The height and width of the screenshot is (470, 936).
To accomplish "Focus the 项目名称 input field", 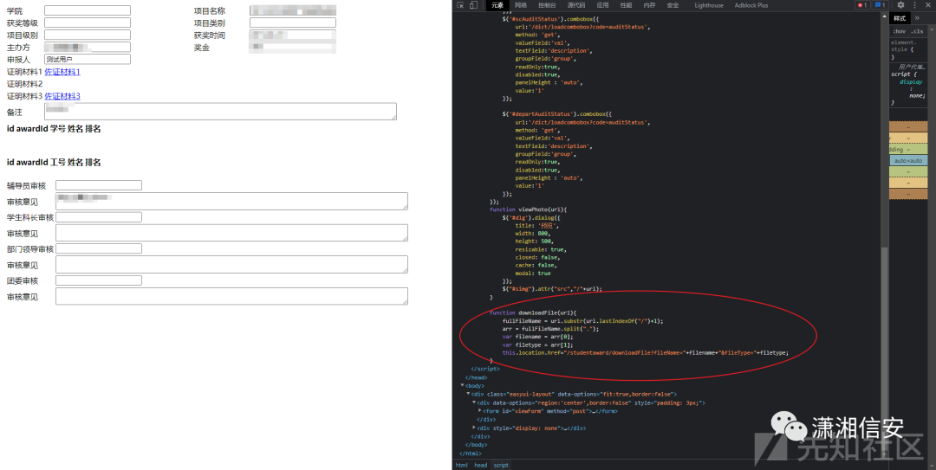I will tap(293, 10).
